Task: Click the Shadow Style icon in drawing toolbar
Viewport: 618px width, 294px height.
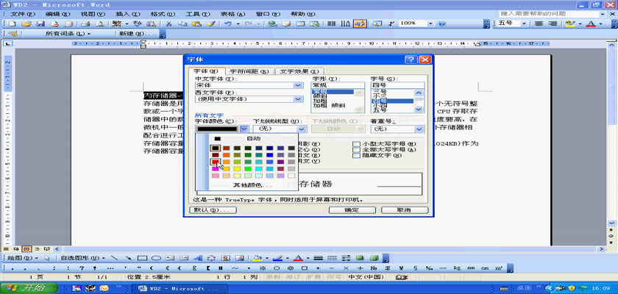Action: 360,258
